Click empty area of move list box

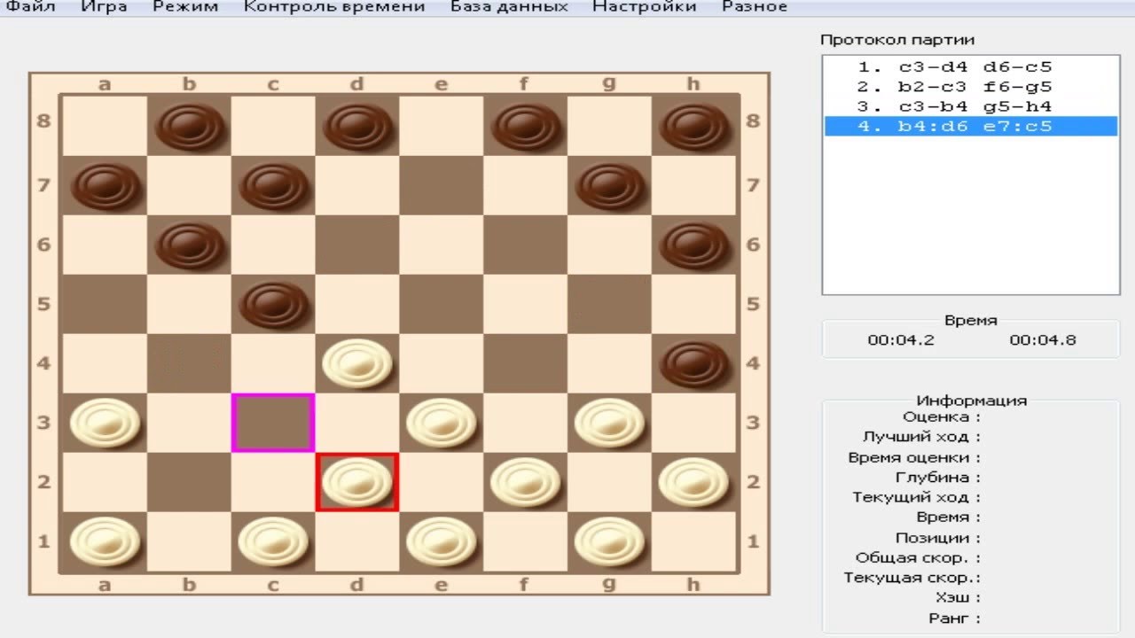(x=971, y=217)
